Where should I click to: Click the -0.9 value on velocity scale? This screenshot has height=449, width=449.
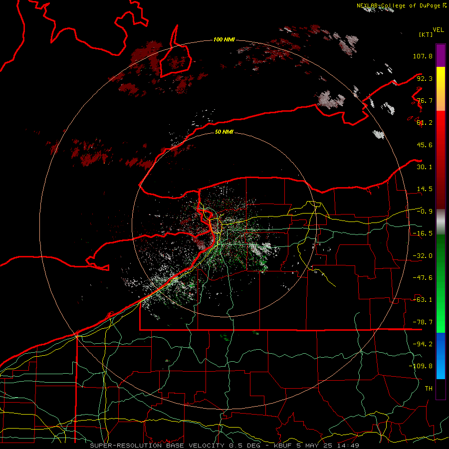click(x=425, y=212)
